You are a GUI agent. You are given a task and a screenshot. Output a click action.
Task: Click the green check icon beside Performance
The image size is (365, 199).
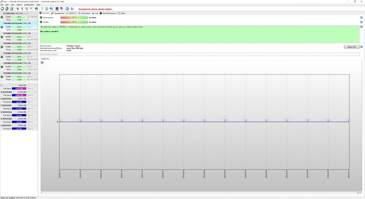pos(41,17)
